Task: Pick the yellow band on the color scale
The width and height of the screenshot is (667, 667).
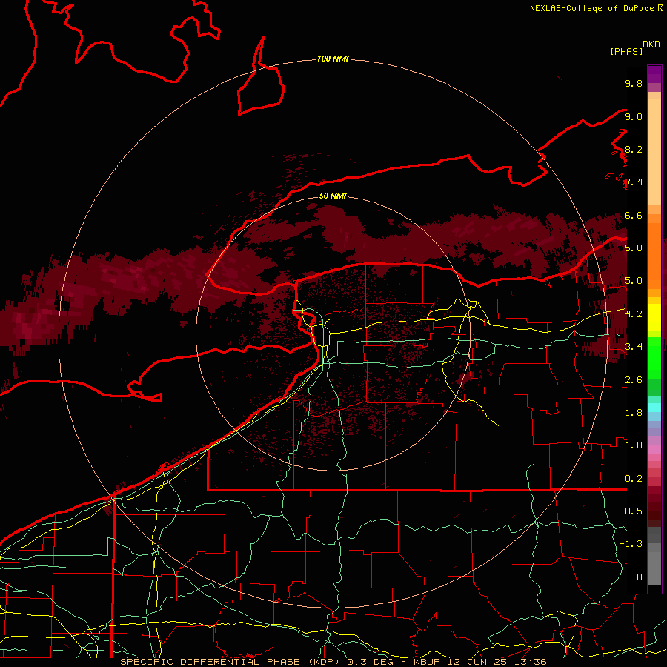Action: [654, 317]
